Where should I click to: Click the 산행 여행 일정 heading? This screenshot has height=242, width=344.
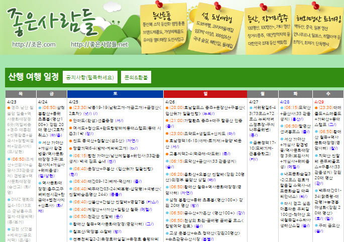point(34,77)
